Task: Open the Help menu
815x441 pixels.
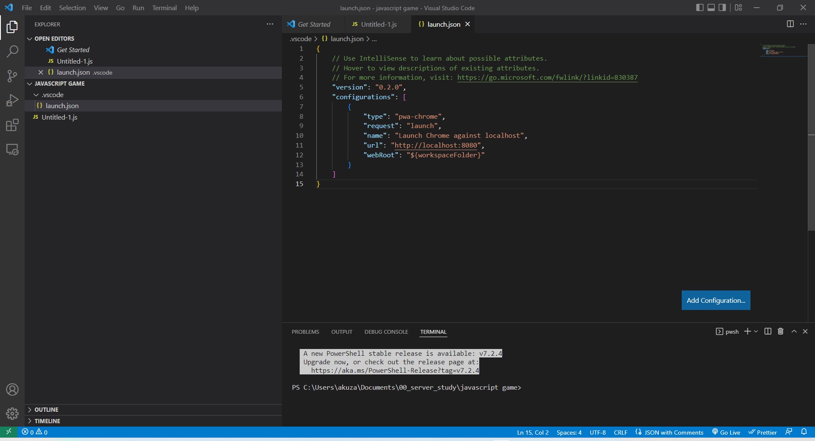Action: [191, 8]
